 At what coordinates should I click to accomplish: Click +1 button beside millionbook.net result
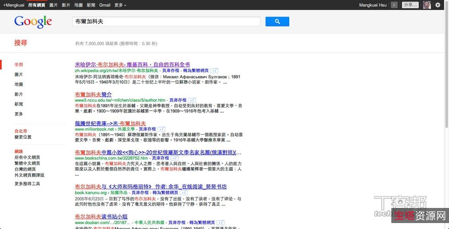(x=162, y=129)
